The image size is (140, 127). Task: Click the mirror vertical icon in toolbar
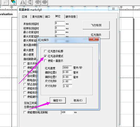(x=30, y=2)
